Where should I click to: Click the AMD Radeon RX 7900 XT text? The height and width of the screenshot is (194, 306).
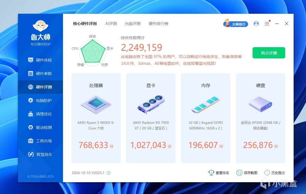coord(151,125)
